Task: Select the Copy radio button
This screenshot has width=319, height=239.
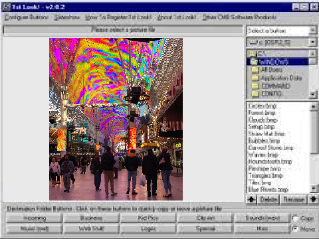Action: click(x=295, y=218)
